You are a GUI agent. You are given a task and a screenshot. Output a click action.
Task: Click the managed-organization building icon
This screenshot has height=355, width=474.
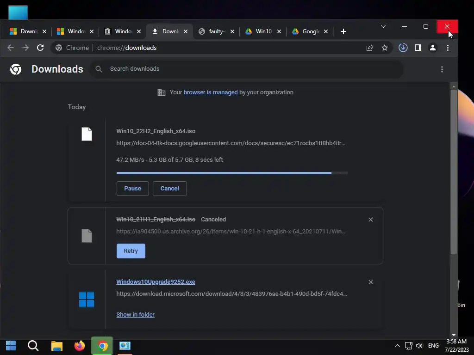coord(162,92)
